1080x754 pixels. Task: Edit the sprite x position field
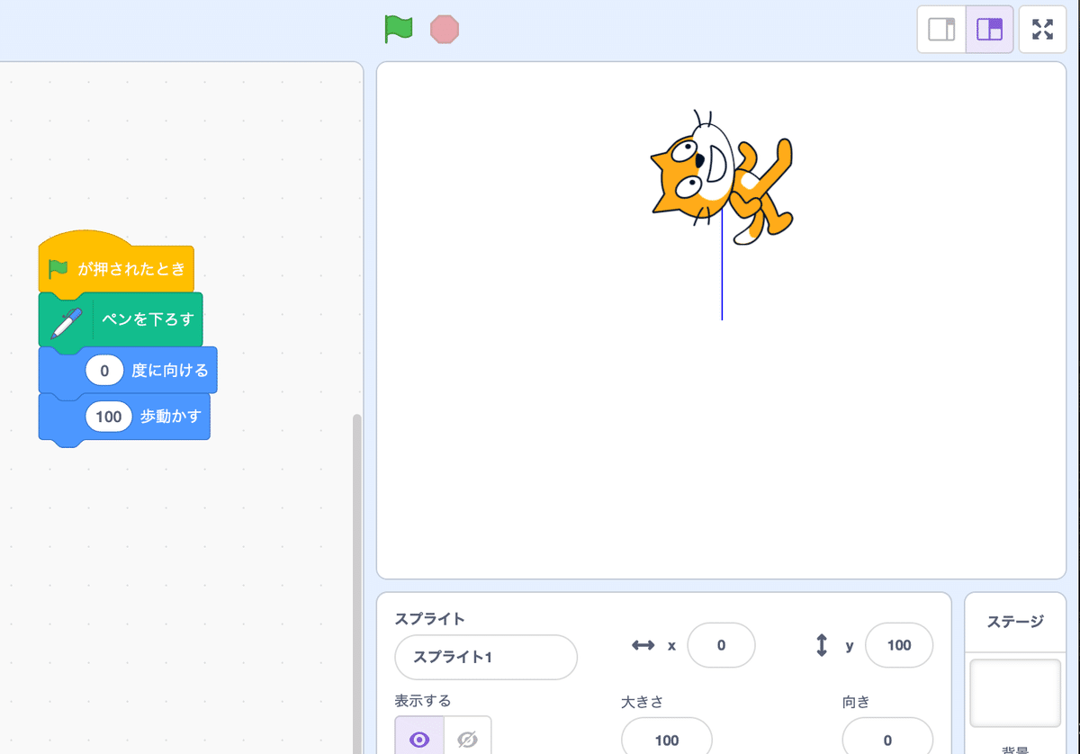pyautogui.click(x=721, y=645)
